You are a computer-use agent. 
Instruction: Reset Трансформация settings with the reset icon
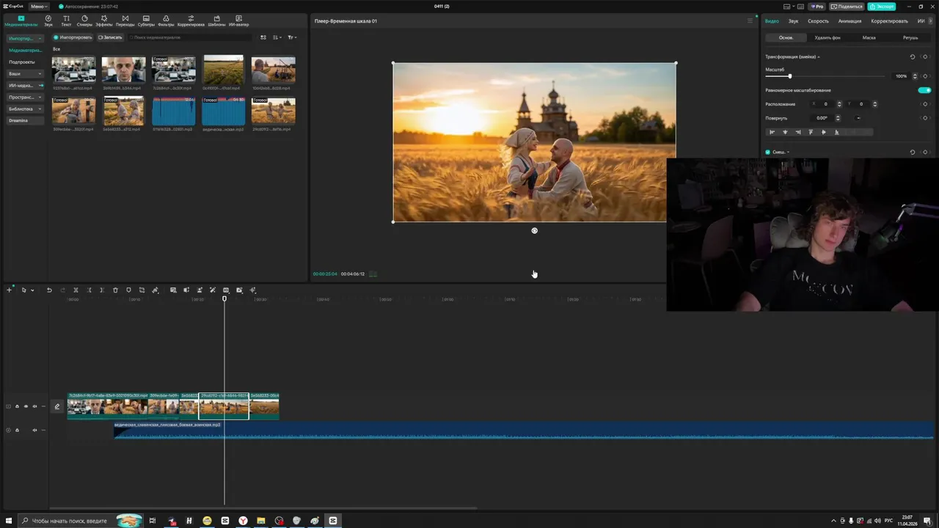(913, 56)
